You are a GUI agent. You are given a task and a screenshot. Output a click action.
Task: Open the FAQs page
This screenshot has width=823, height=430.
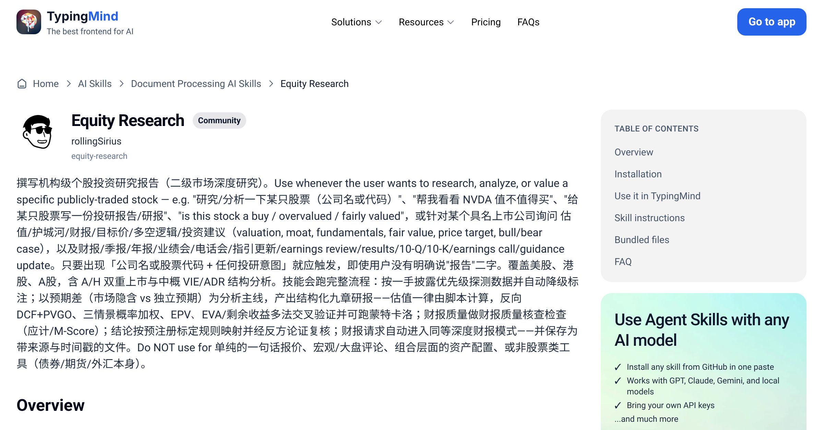coord(528,22)
